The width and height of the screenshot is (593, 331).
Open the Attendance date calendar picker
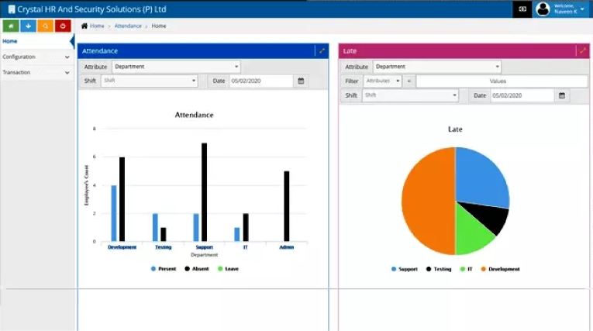click(300, 81)
